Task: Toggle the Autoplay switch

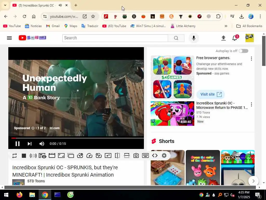Action: click(x=243, y=51)
